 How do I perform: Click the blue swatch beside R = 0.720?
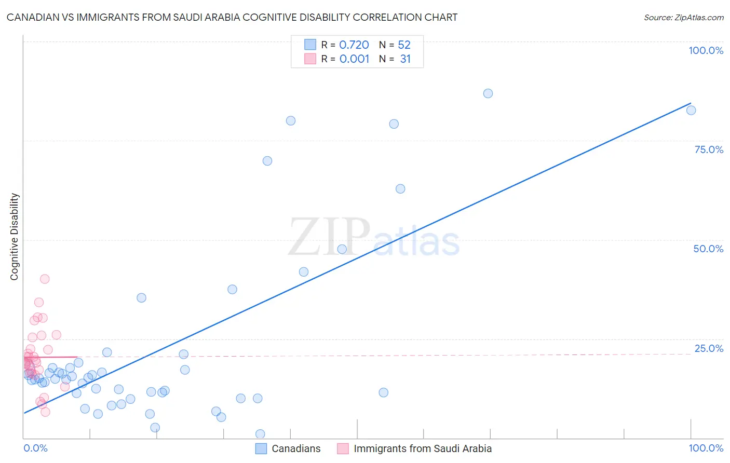[310, 45]
